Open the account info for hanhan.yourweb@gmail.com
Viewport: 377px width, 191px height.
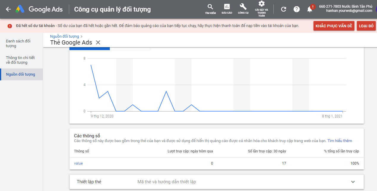click(345, 9)
